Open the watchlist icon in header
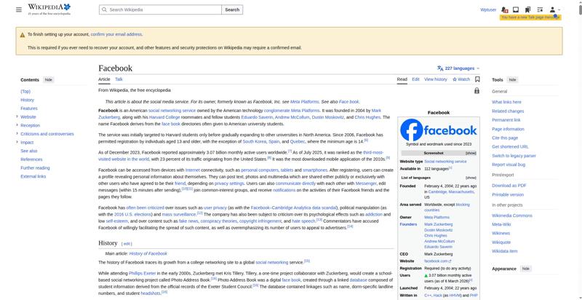 [540, 9]
